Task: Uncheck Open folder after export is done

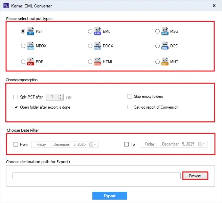Action: pos(16,107)
